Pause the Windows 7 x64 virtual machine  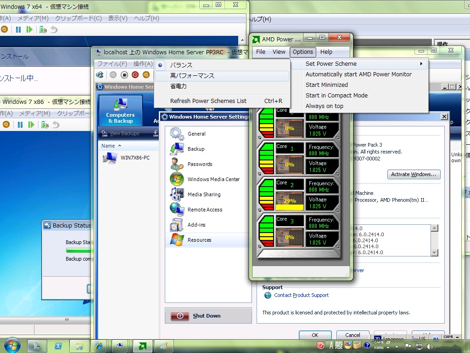pos(18,29)
